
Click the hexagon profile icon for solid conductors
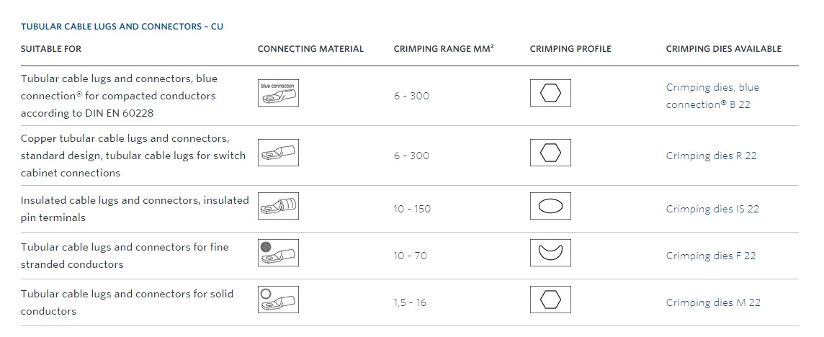pyautogui.click(x=550, y=300)
